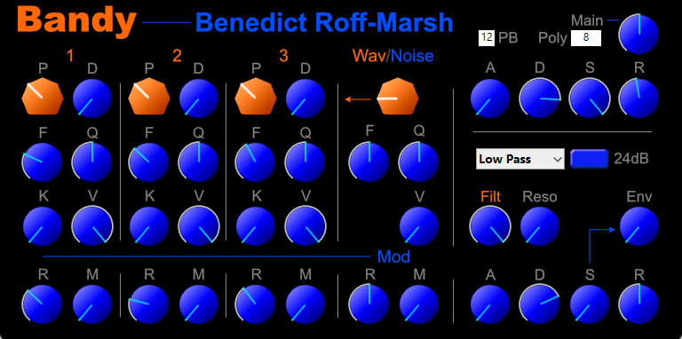682x339 pixels.
Task: Click the filter envelope A knob
Action: 490,304
